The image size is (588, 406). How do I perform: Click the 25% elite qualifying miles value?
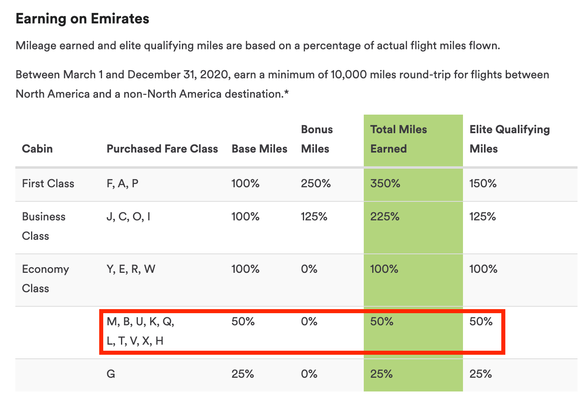(480, 374)
